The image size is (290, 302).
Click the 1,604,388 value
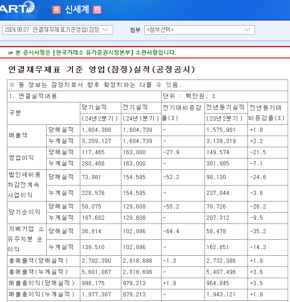(x=96, y=130)
